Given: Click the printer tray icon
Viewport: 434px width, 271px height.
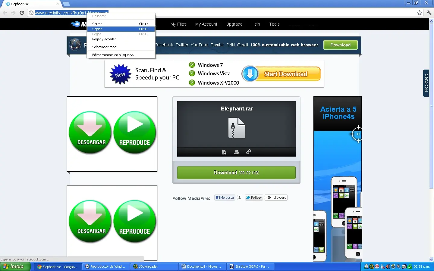Looking at the screenshot, I should tap(404, 266).
